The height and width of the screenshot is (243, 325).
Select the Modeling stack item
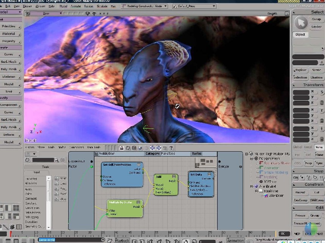[x=270, y=177]
